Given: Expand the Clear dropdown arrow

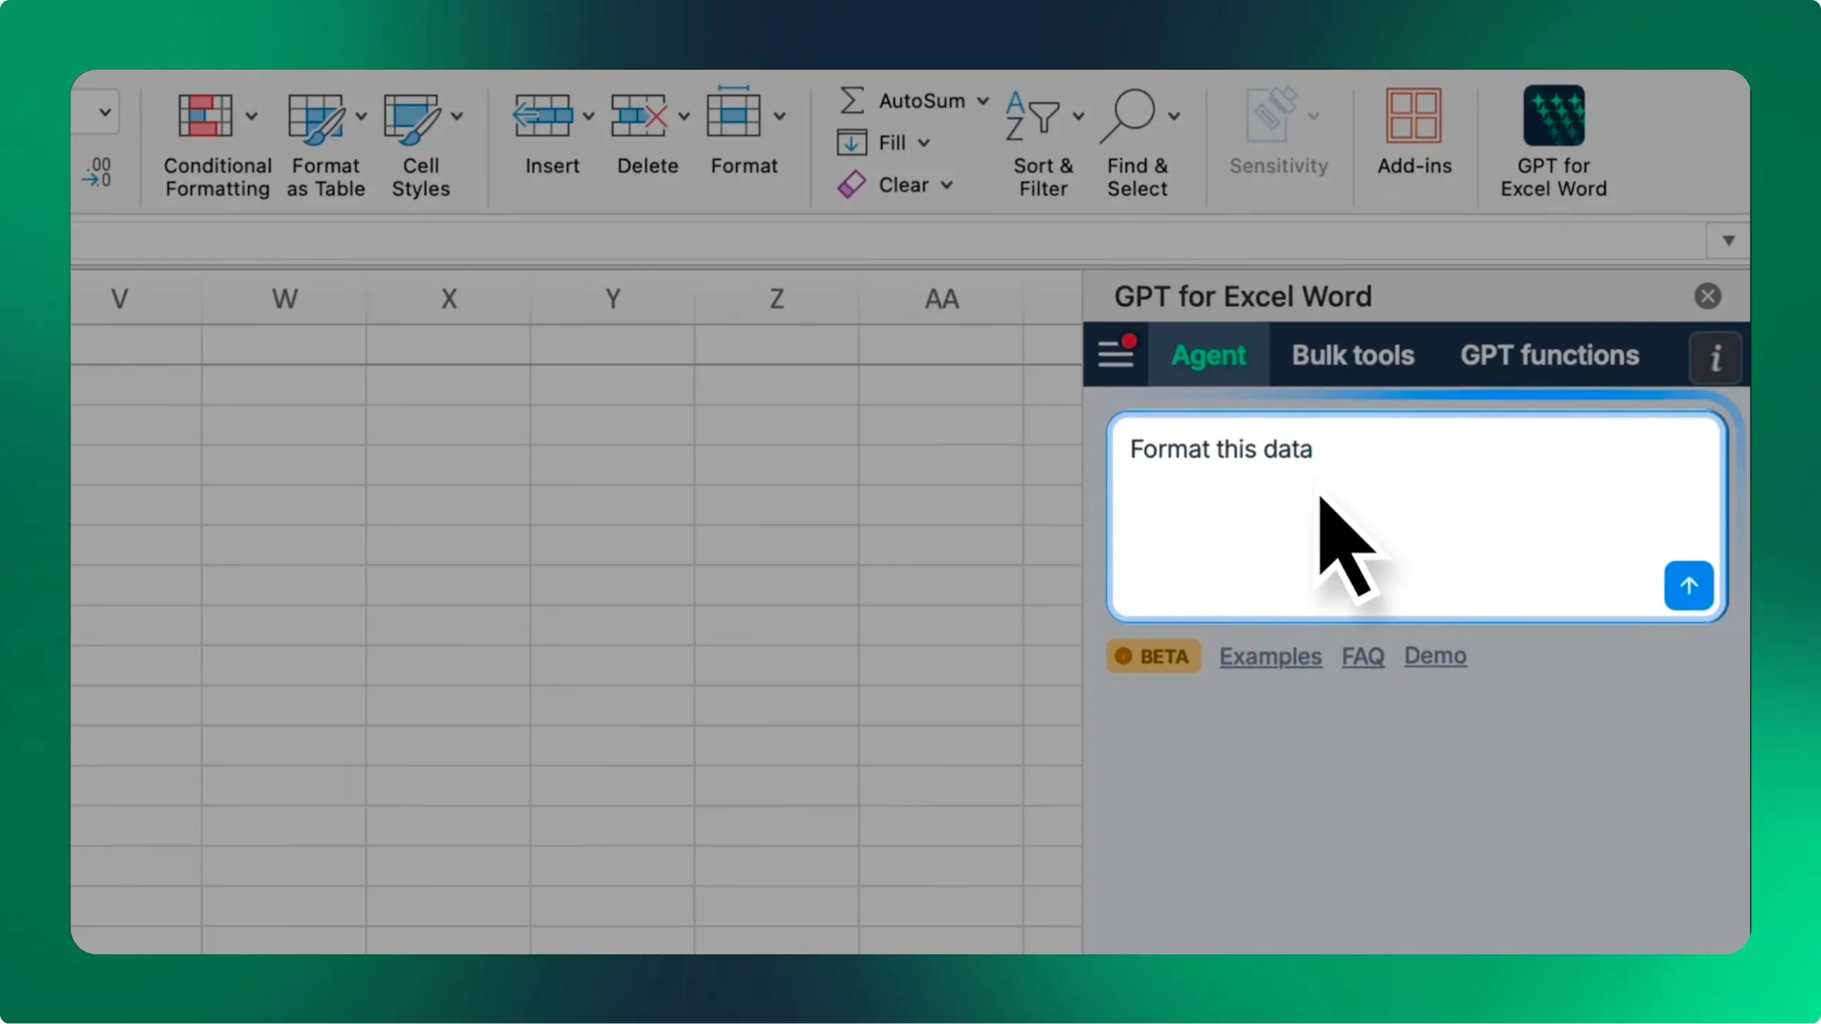Looking at the screenshot, I should pos(946,185).
